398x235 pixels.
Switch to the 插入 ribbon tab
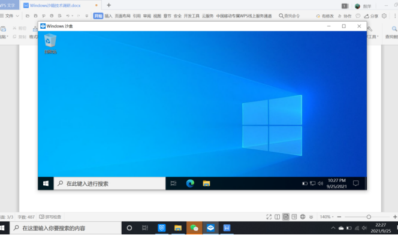tap(108, 16)
